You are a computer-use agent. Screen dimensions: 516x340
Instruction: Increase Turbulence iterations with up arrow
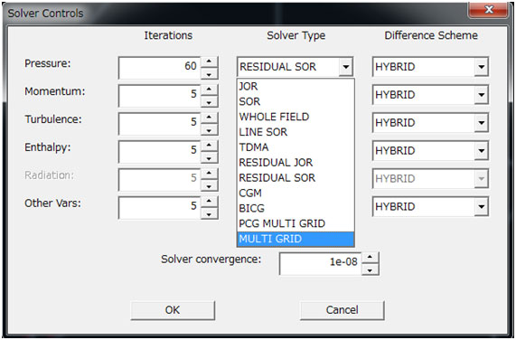pos(209,118)
